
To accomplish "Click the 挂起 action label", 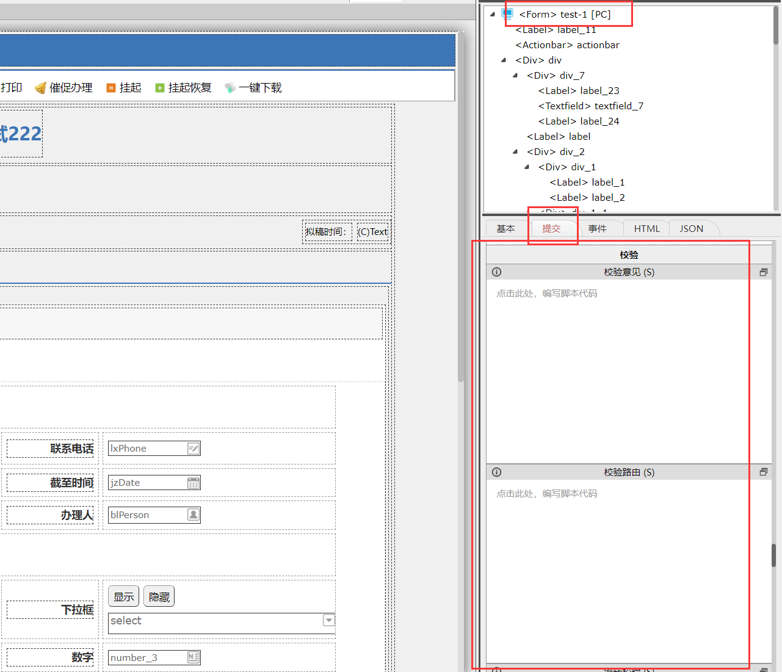I will pyautogui.click(x=131, y=88).
